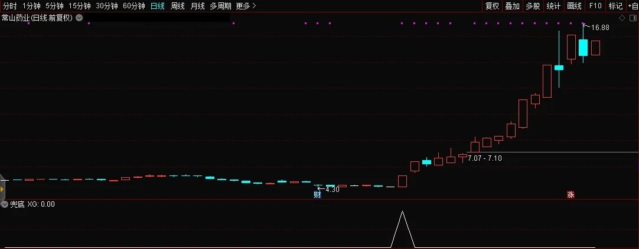The width and height of the screenshot is (639, 249).
Task: Select the 1分钟 period tab
Action: click(x=31, y=6)
